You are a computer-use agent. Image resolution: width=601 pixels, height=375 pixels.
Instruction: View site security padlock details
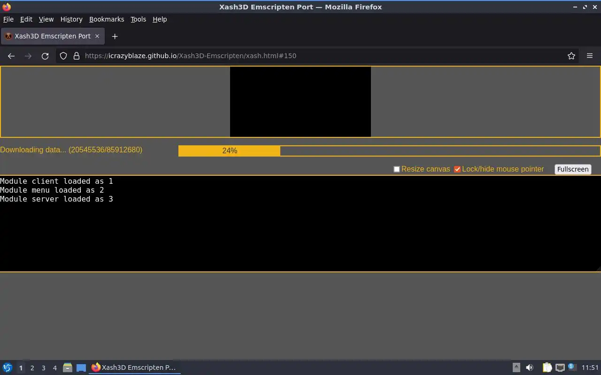coord(77,56)
